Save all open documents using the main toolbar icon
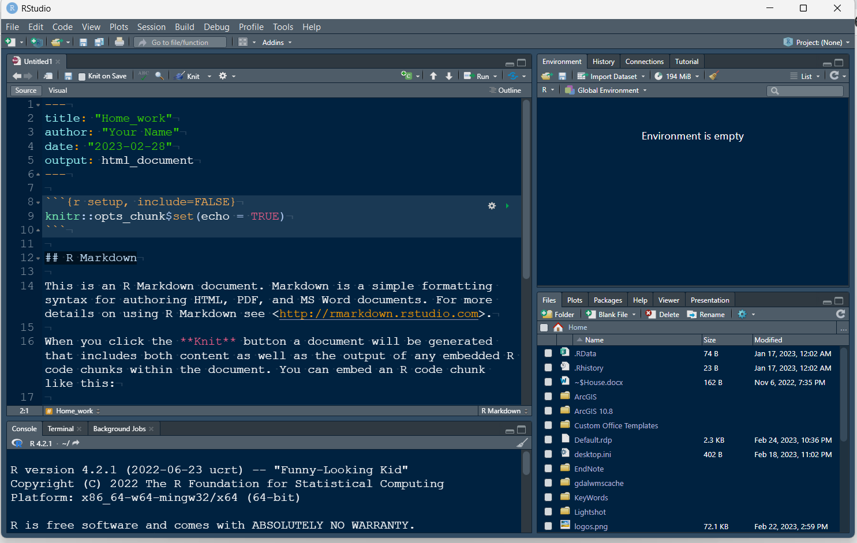857x543 pixels. coord(99,42)
